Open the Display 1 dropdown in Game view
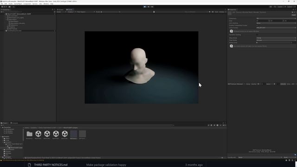This screenshot has width=297, height=167. (x=71, y=12)
